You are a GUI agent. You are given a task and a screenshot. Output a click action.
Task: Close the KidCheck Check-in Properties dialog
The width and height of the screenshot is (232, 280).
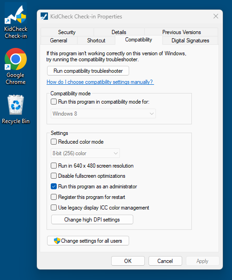tap(216, 16)
